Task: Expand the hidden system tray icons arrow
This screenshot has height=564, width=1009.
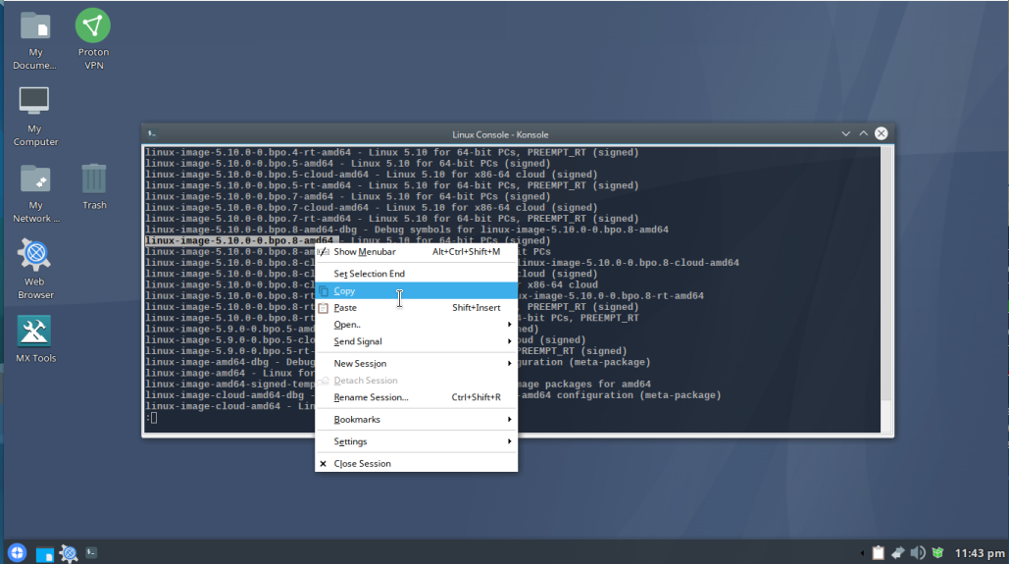Action: (x=862, y=553)
